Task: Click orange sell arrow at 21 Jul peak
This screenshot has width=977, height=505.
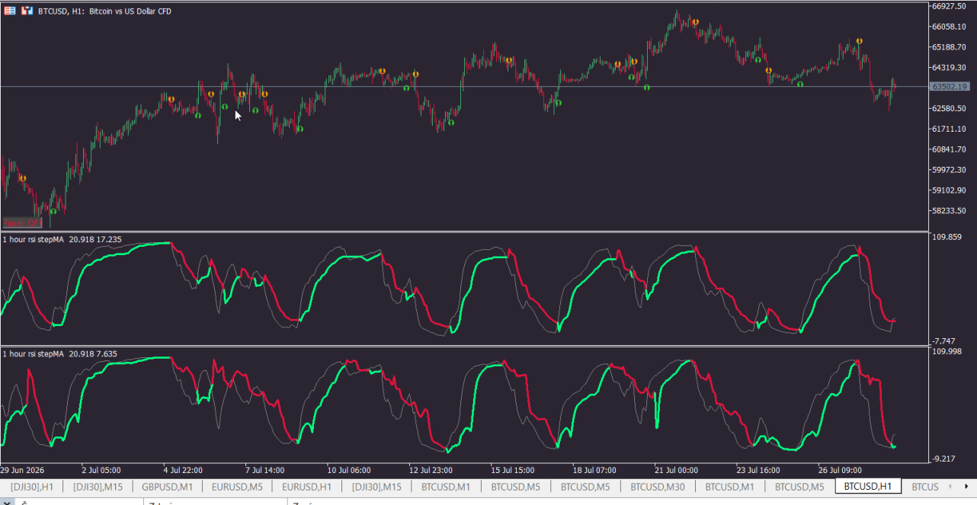Action: 696,21
